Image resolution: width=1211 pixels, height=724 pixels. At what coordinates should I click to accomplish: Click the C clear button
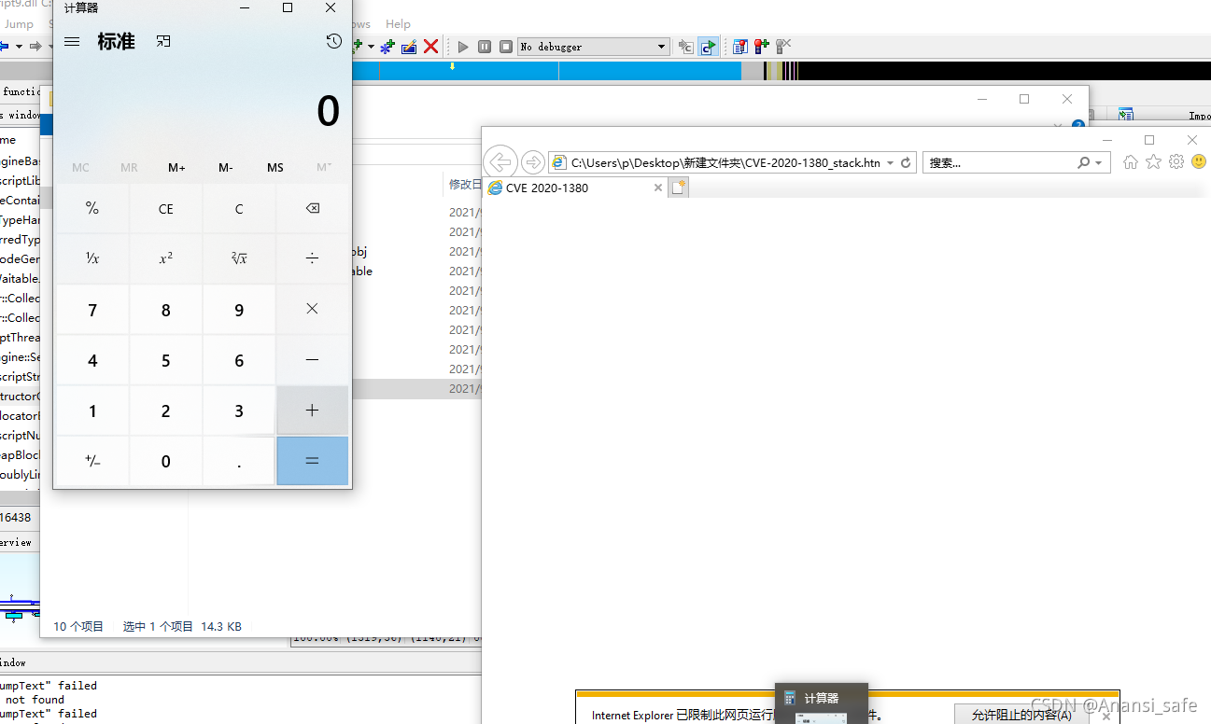click(x=239, y=208)
